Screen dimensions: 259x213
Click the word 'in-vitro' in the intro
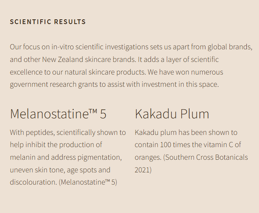click(x=63, y=47)
